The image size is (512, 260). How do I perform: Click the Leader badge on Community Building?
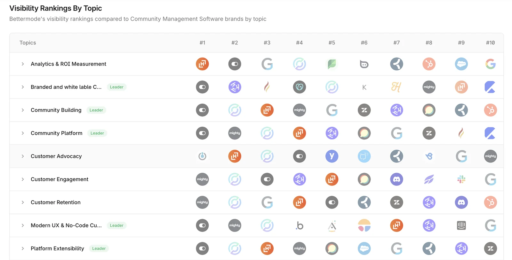pos(96,110)
